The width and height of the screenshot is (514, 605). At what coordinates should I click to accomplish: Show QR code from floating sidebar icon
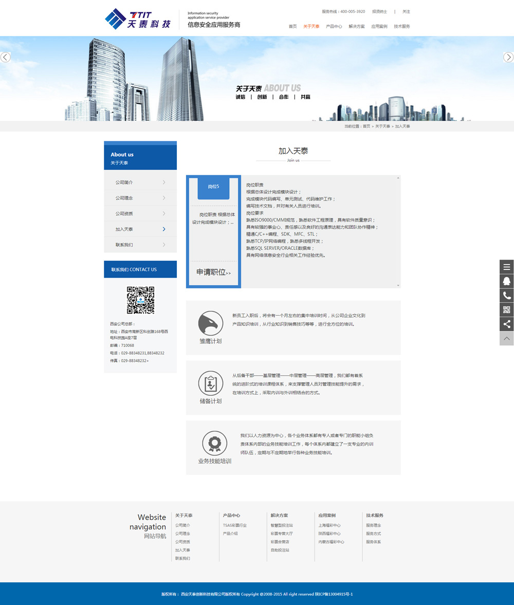coord(506,309)
